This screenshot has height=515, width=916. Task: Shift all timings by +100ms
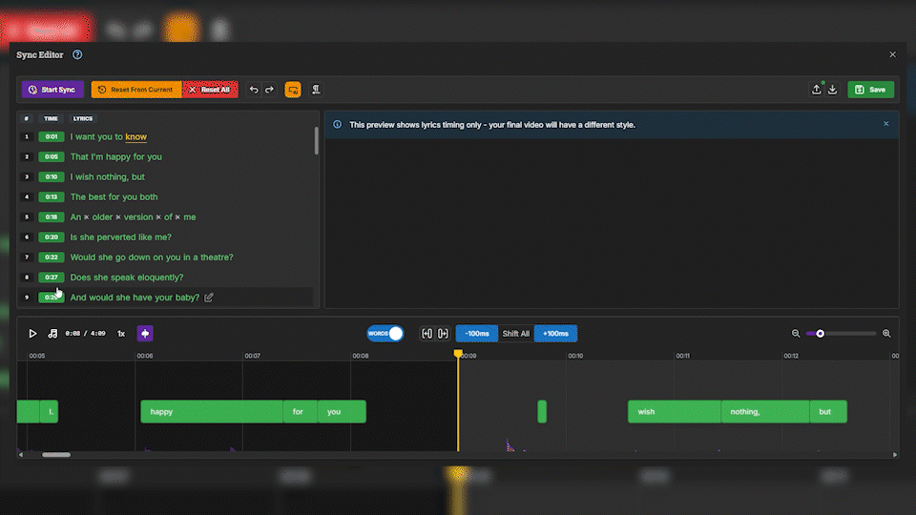pyautogui.click(x=555, y=334)
